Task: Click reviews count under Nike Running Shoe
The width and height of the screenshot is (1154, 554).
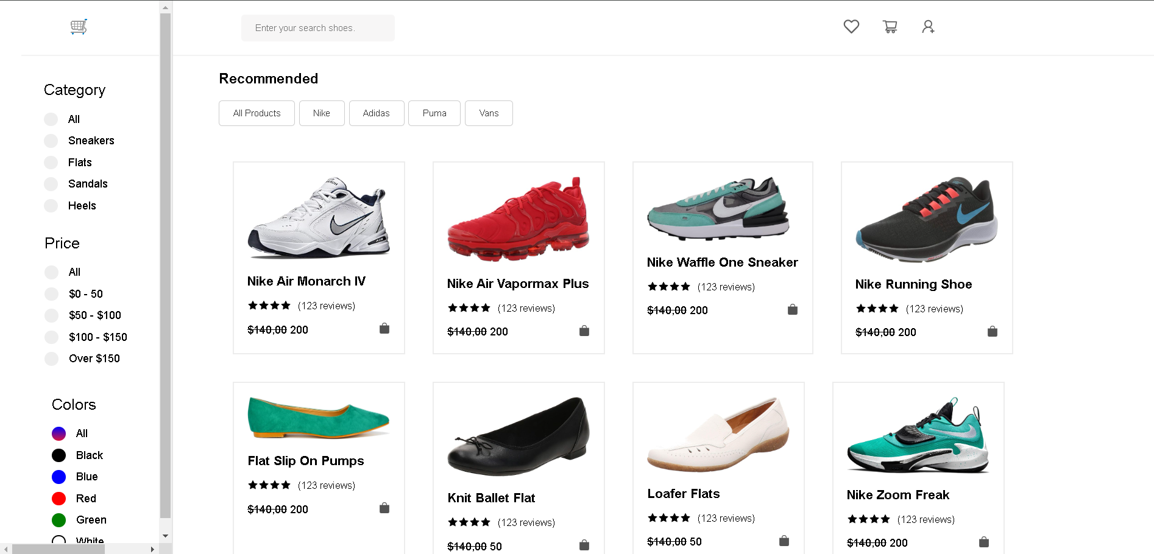Action: point(935,309)
